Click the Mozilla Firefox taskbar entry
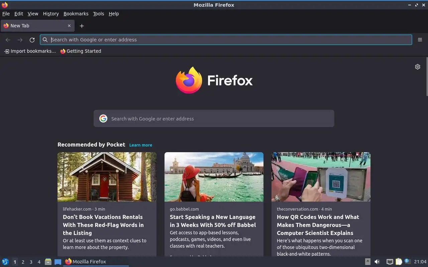Image resolution: width=428 pixels, height=267 pixels. (96, 262)
